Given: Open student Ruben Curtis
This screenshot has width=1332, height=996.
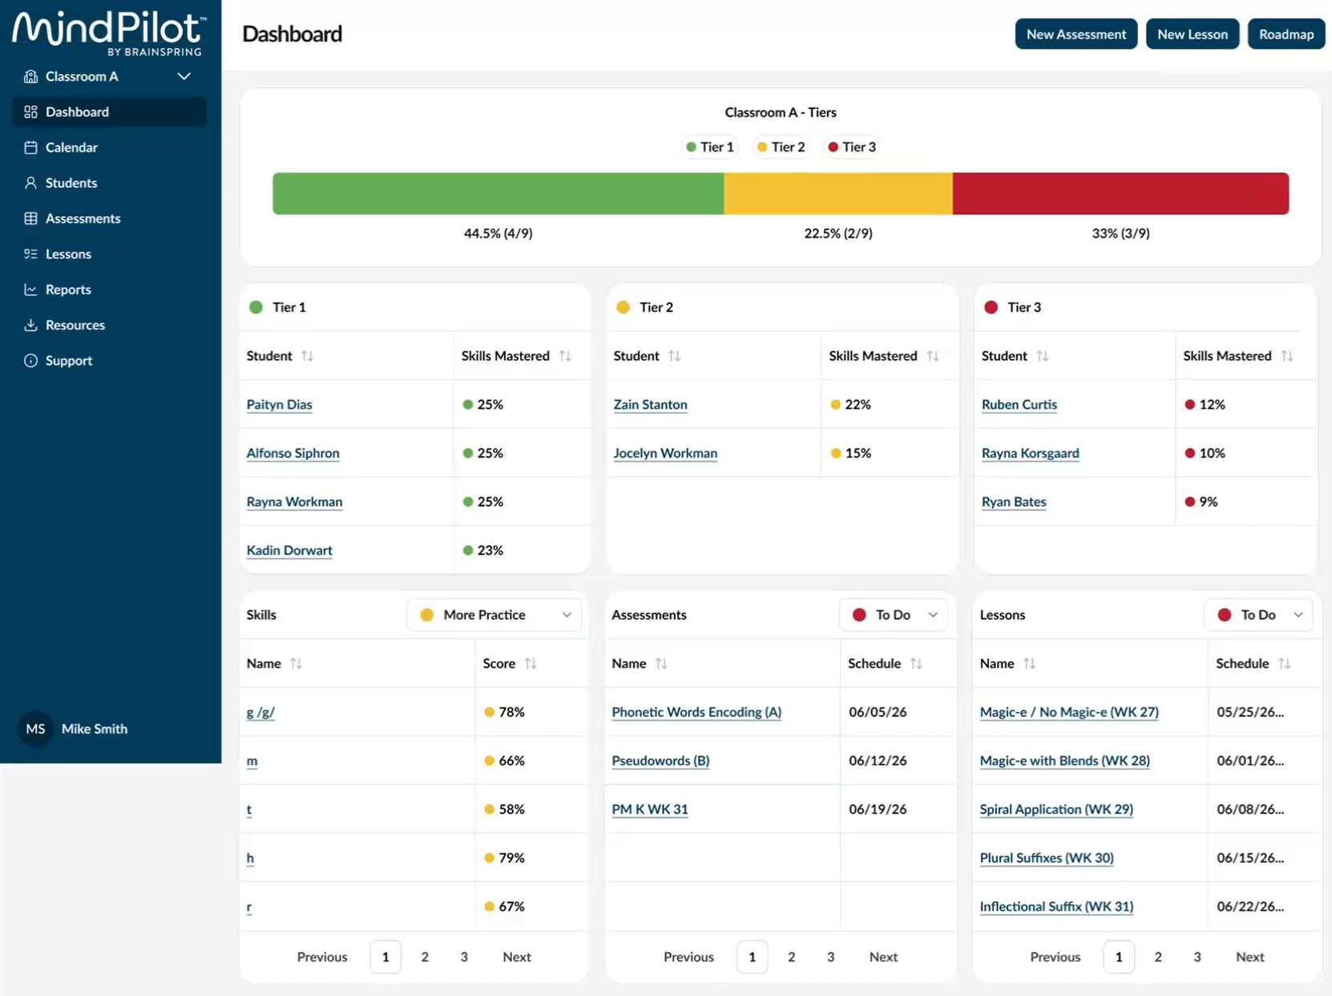Looking at the screenshot, I should pos(1019,405).
